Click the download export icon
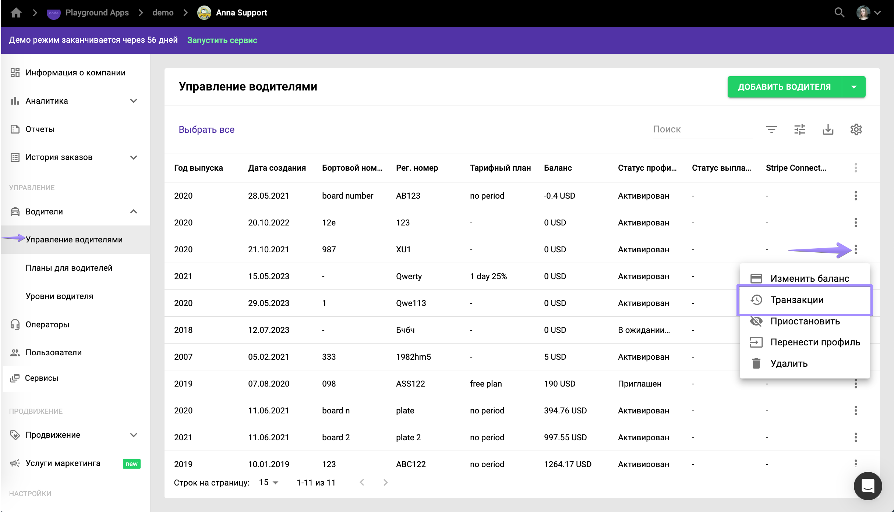894x512 pixels. [x=828, y=129]
